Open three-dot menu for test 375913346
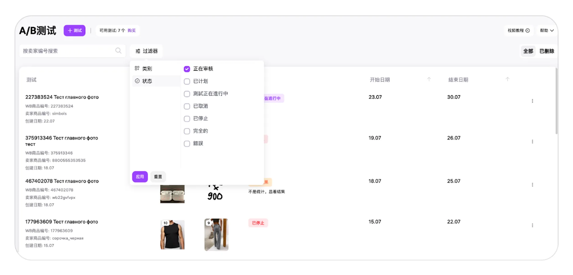Screen dimensions: 573x275 point(532,142)
